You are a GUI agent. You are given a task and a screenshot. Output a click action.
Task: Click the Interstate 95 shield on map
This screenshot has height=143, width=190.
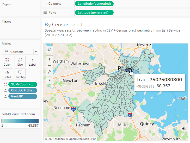(73, 109)
